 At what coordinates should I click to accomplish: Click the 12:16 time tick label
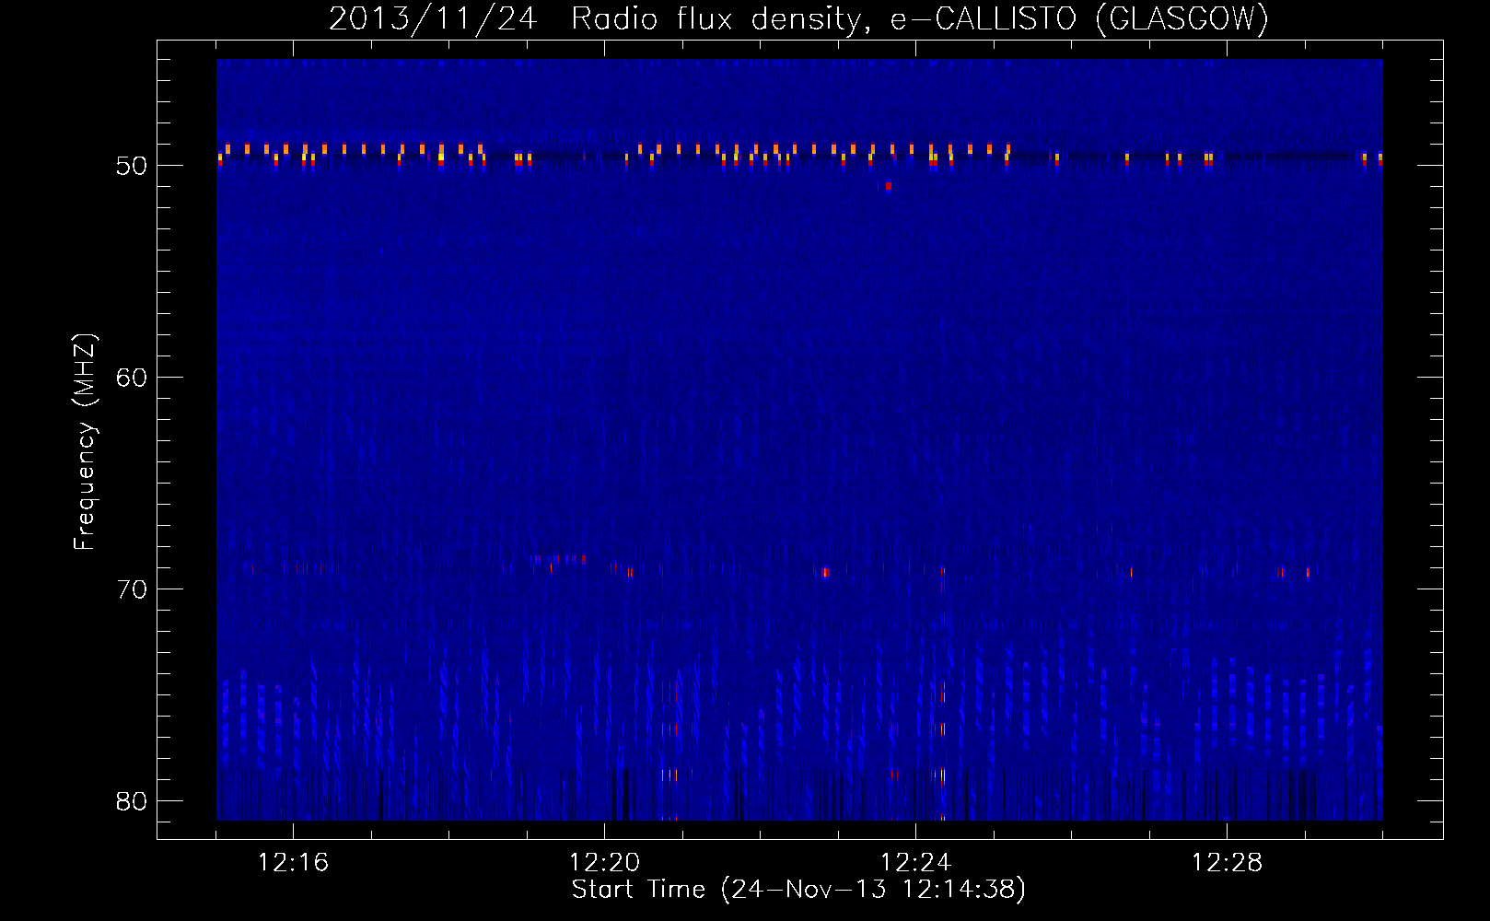pos(293,863)
